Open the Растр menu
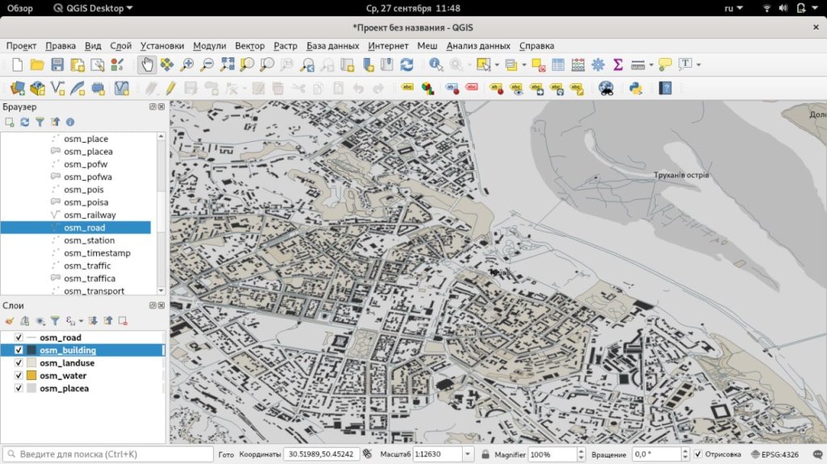This screenshot has height=464, width=827. pyautogui.click(x=285, y=46)
